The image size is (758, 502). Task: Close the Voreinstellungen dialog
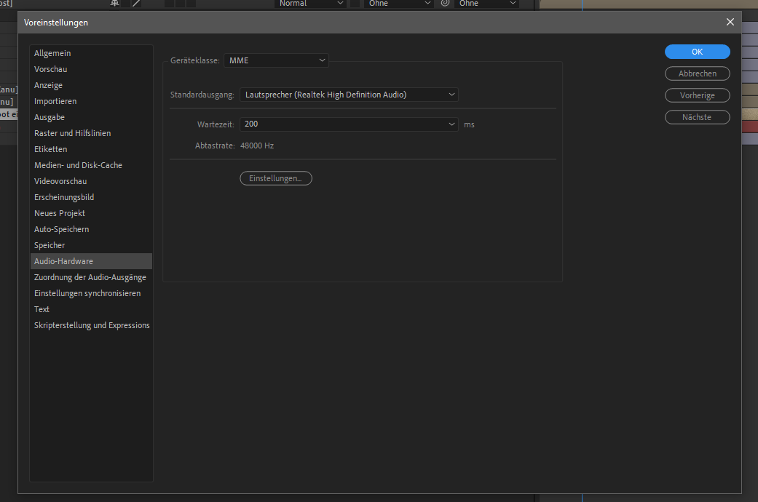730,23
